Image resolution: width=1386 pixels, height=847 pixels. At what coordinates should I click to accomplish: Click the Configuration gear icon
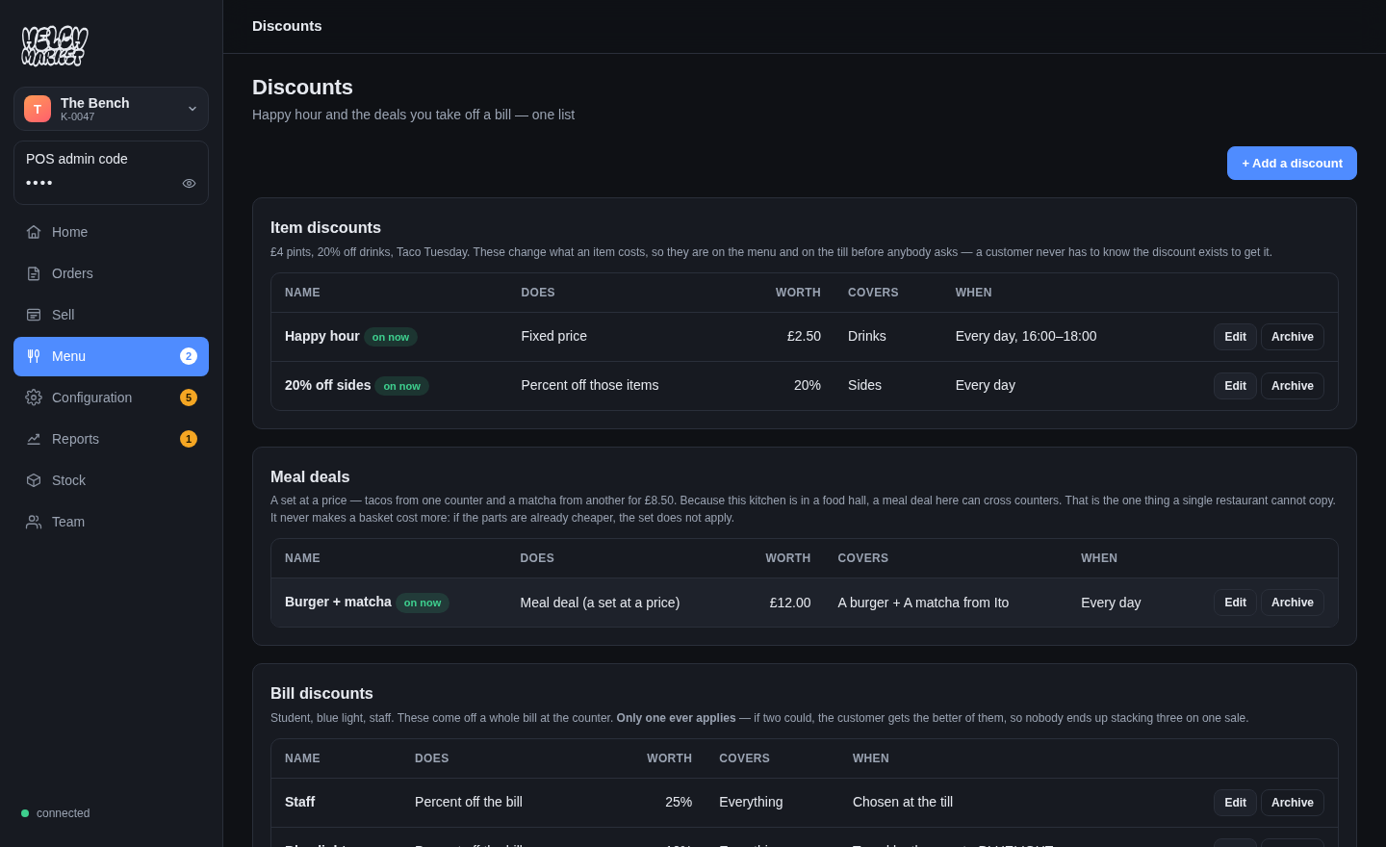34,398
